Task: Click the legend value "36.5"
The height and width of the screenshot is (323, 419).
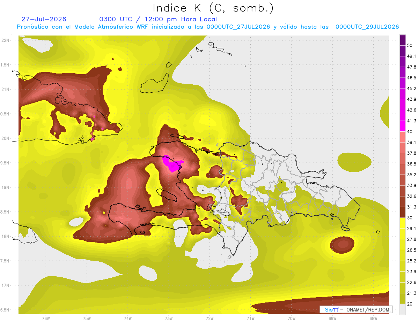Action: click(x=412, y=164)
